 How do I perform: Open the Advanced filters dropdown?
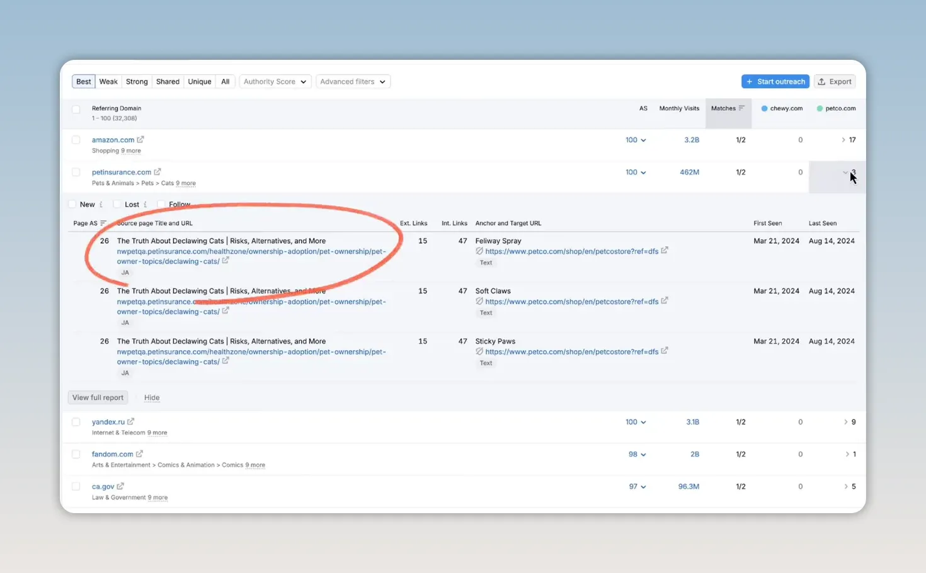point(353,81)
